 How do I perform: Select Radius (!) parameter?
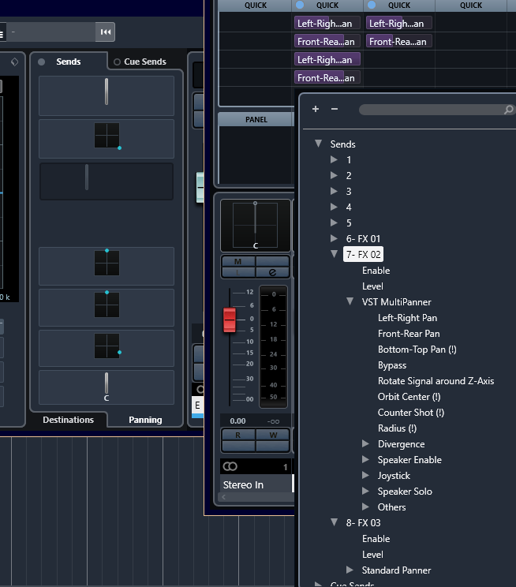pos(398,428)
